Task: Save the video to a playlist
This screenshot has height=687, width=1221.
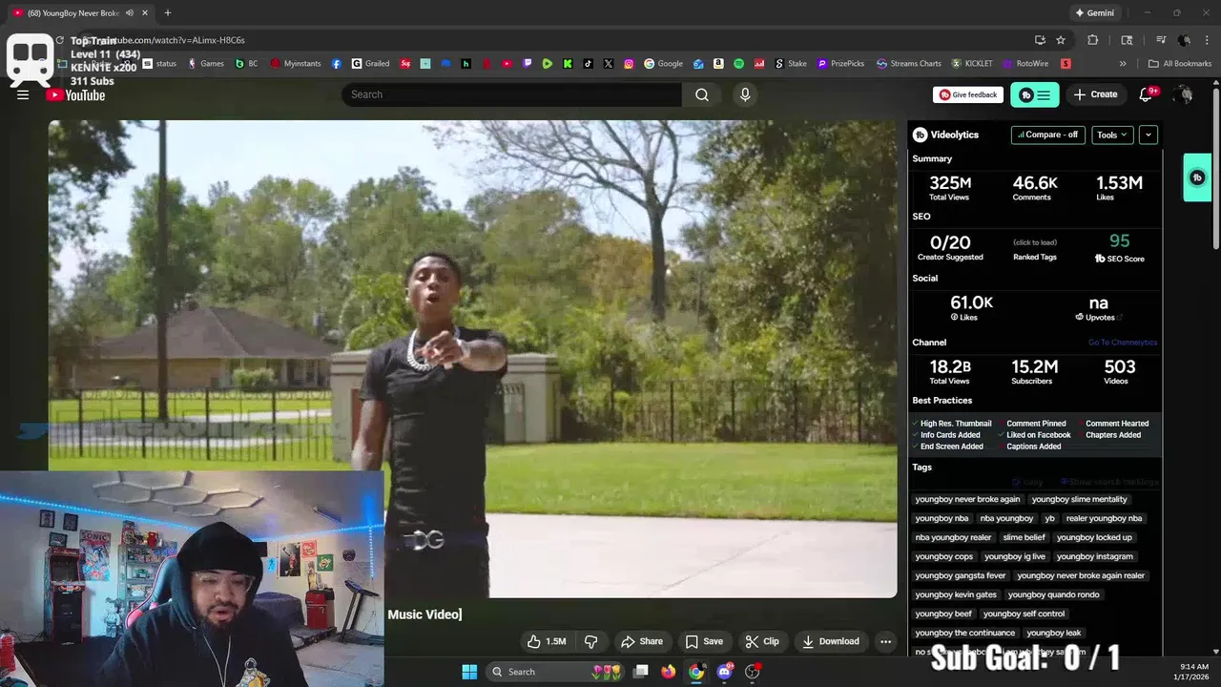Action: pos(704,641)
